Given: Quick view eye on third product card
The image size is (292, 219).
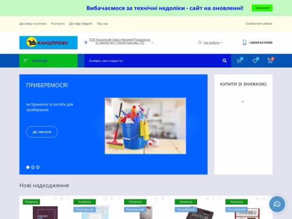Looking at the screenshot, I should 156,199.
